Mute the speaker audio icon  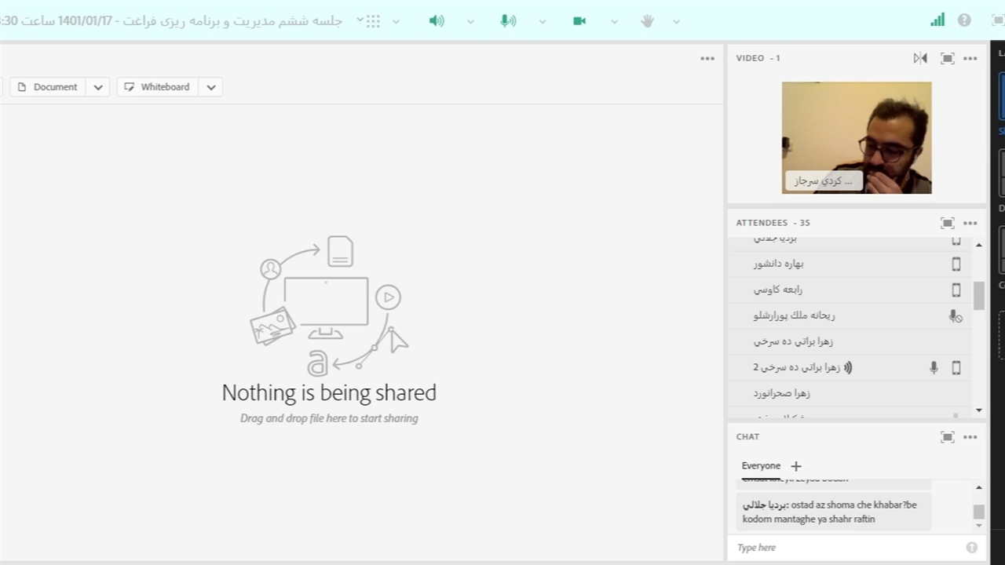coord(437,21)
